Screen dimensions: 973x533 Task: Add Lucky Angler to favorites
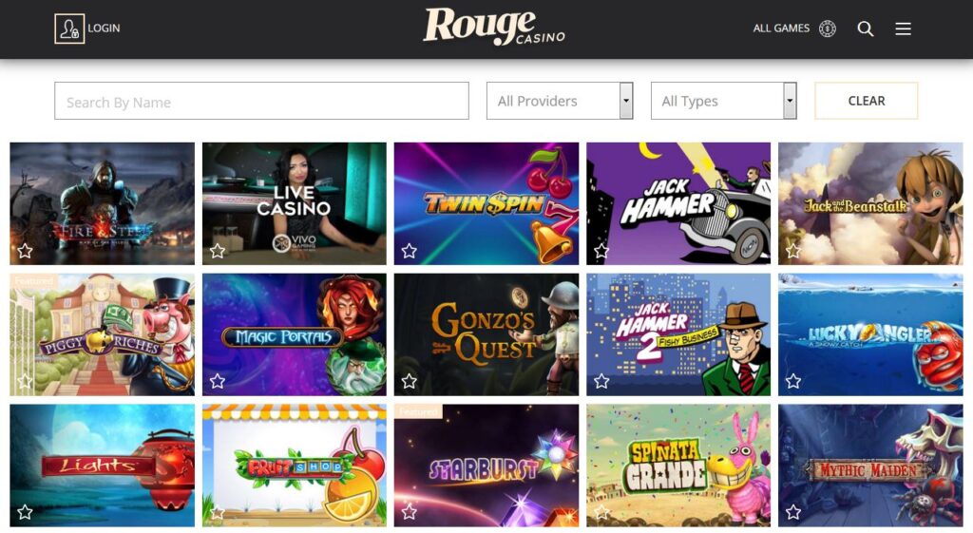click(793, 381)
